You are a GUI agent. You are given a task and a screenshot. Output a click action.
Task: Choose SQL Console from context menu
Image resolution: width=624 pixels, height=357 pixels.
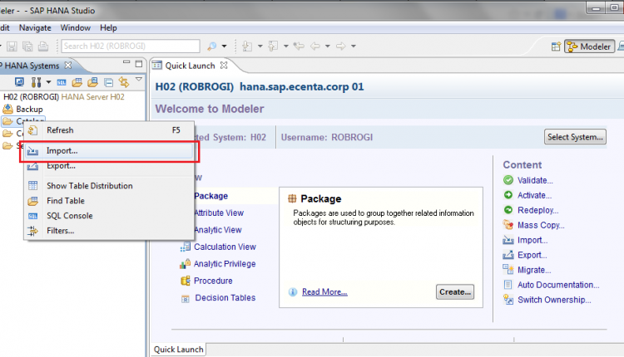(x=109, y=216)
